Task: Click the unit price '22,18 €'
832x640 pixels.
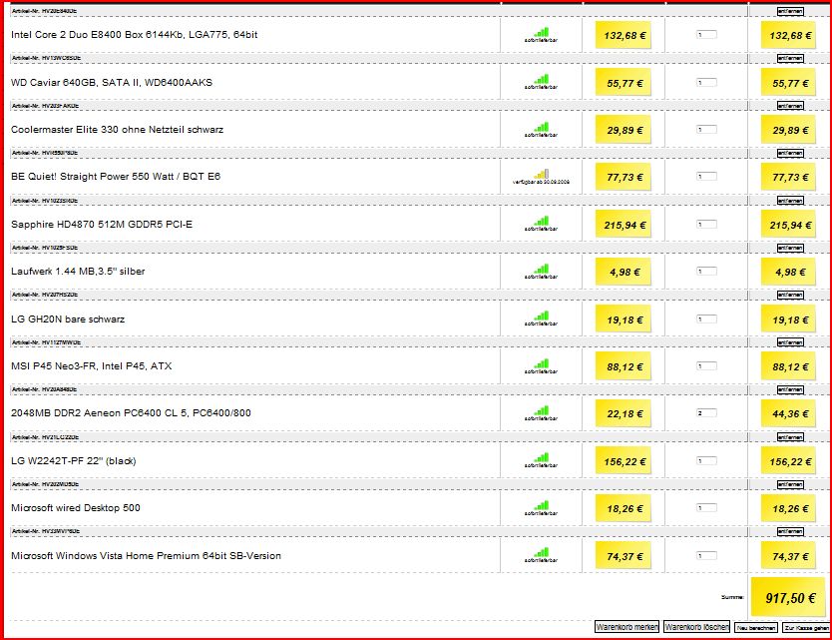Action: (x=624, y=413)
